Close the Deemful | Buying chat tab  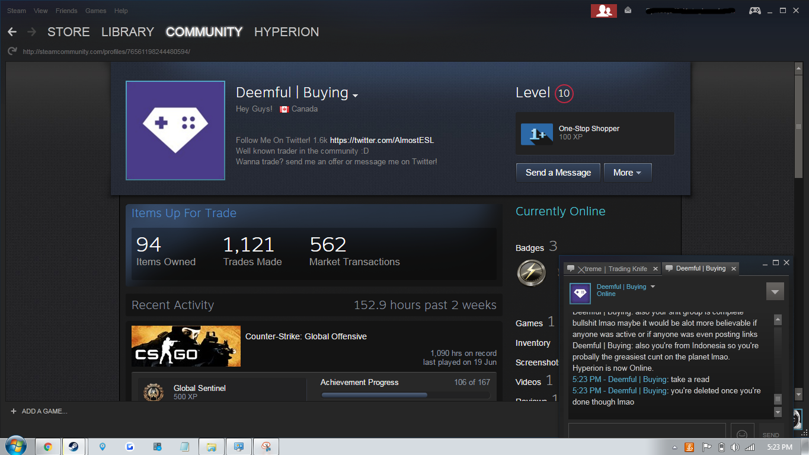coord(733,269)
